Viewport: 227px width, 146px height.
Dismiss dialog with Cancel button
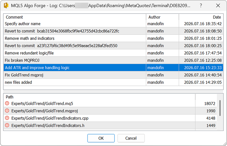tap(131, 138)
